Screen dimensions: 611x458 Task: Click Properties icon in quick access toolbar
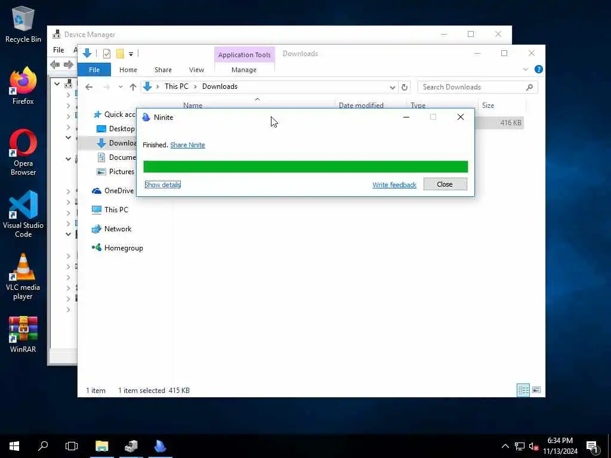[x=106, y=53]
